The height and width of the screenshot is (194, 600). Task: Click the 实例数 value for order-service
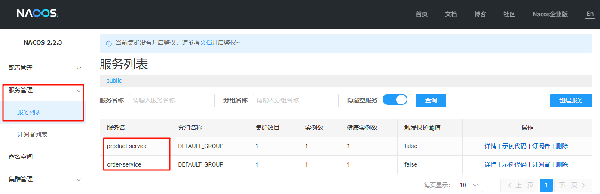pyautogui.click(x=307, y=164)
